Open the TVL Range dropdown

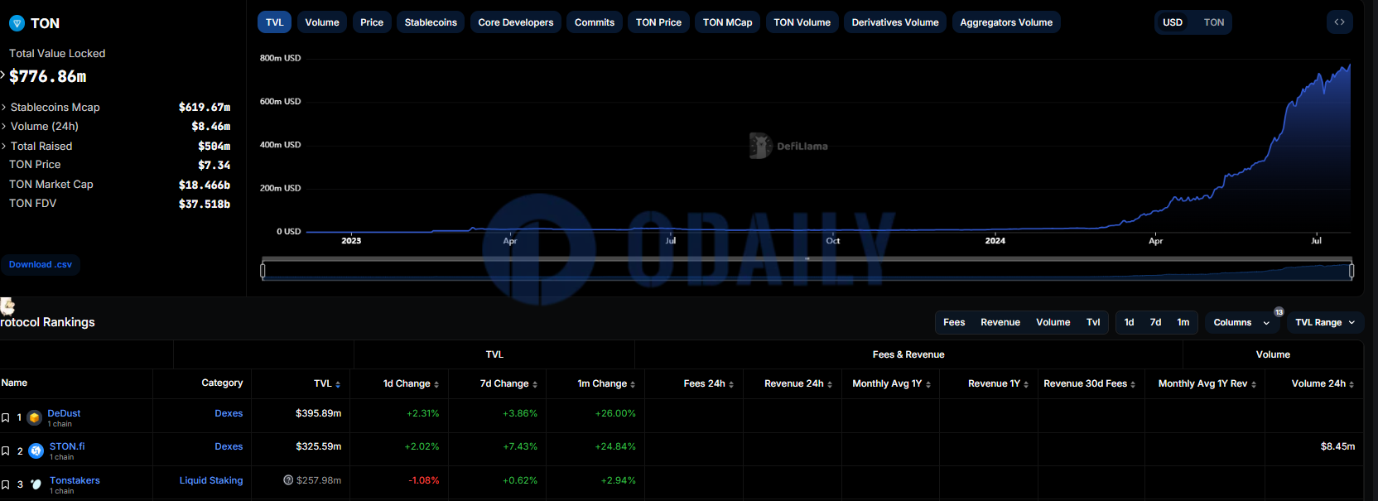[x=1325, y=322]
